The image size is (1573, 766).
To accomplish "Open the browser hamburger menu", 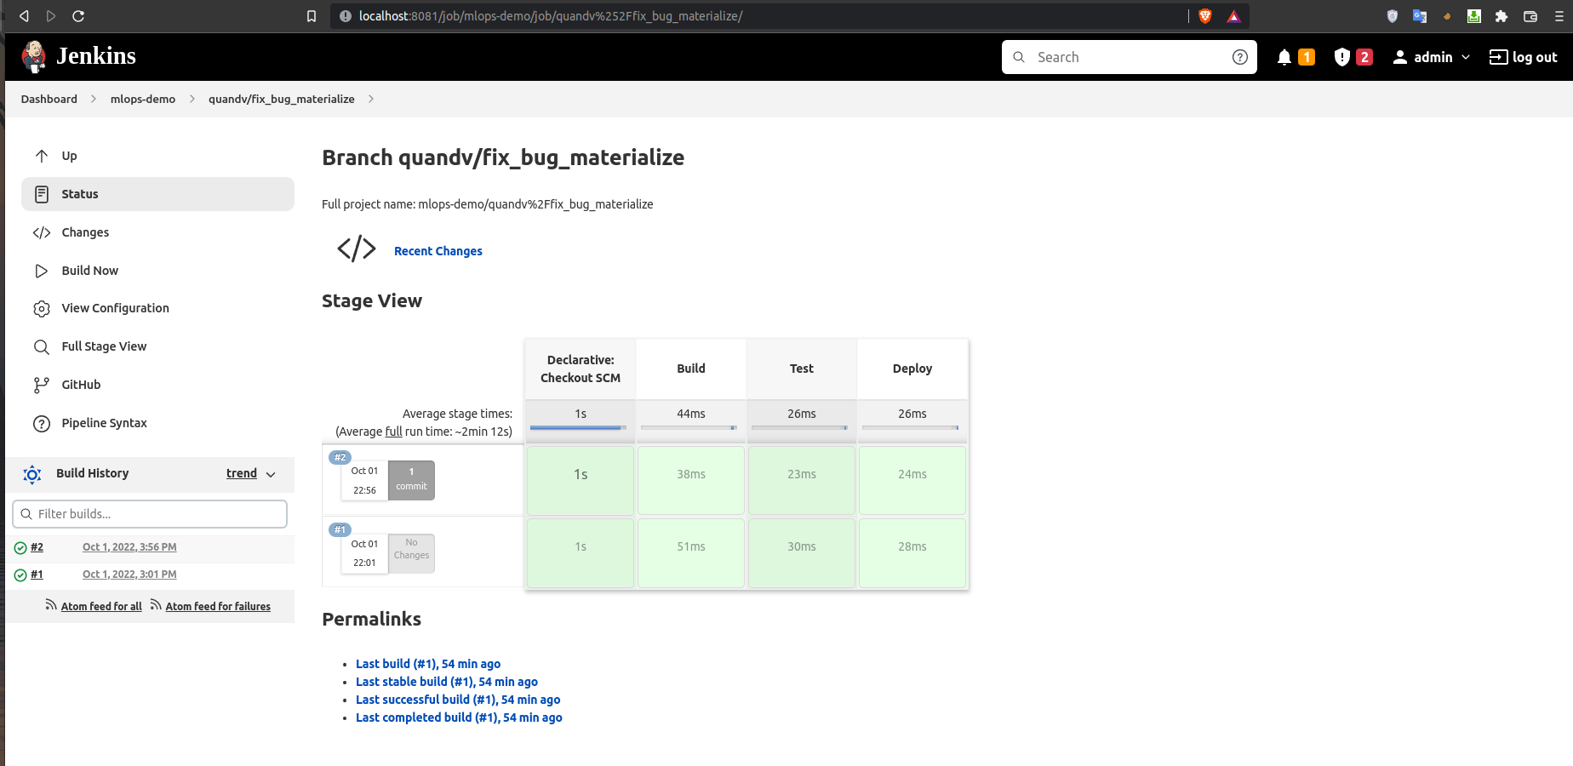I will (1559, 15).
